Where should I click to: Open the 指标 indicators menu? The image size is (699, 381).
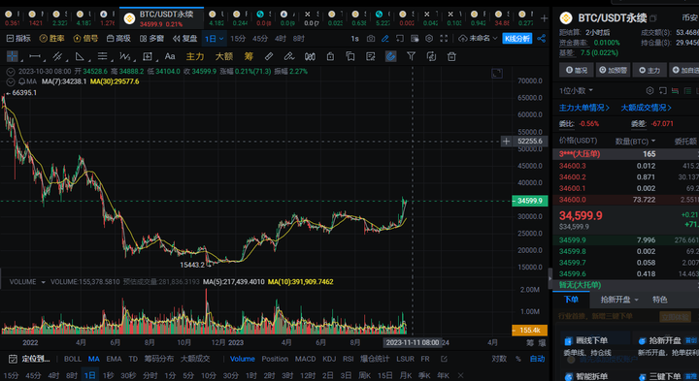point(18,39)
